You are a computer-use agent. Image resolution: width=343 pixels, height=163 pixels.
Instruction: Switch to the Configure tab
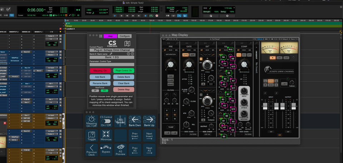[124, 36]
